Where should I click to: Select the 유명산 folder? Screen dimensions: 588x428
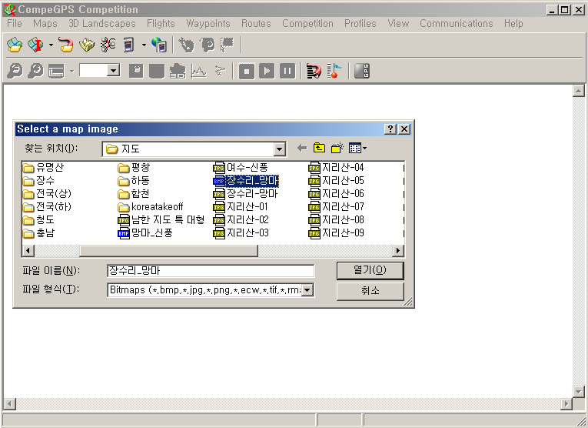point(43,168)
